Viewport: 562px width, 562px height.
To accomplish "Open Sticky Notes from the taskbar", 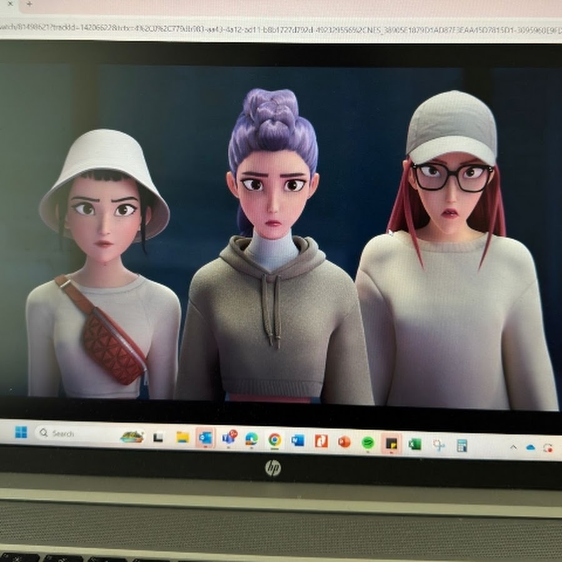I will (391, 443).
